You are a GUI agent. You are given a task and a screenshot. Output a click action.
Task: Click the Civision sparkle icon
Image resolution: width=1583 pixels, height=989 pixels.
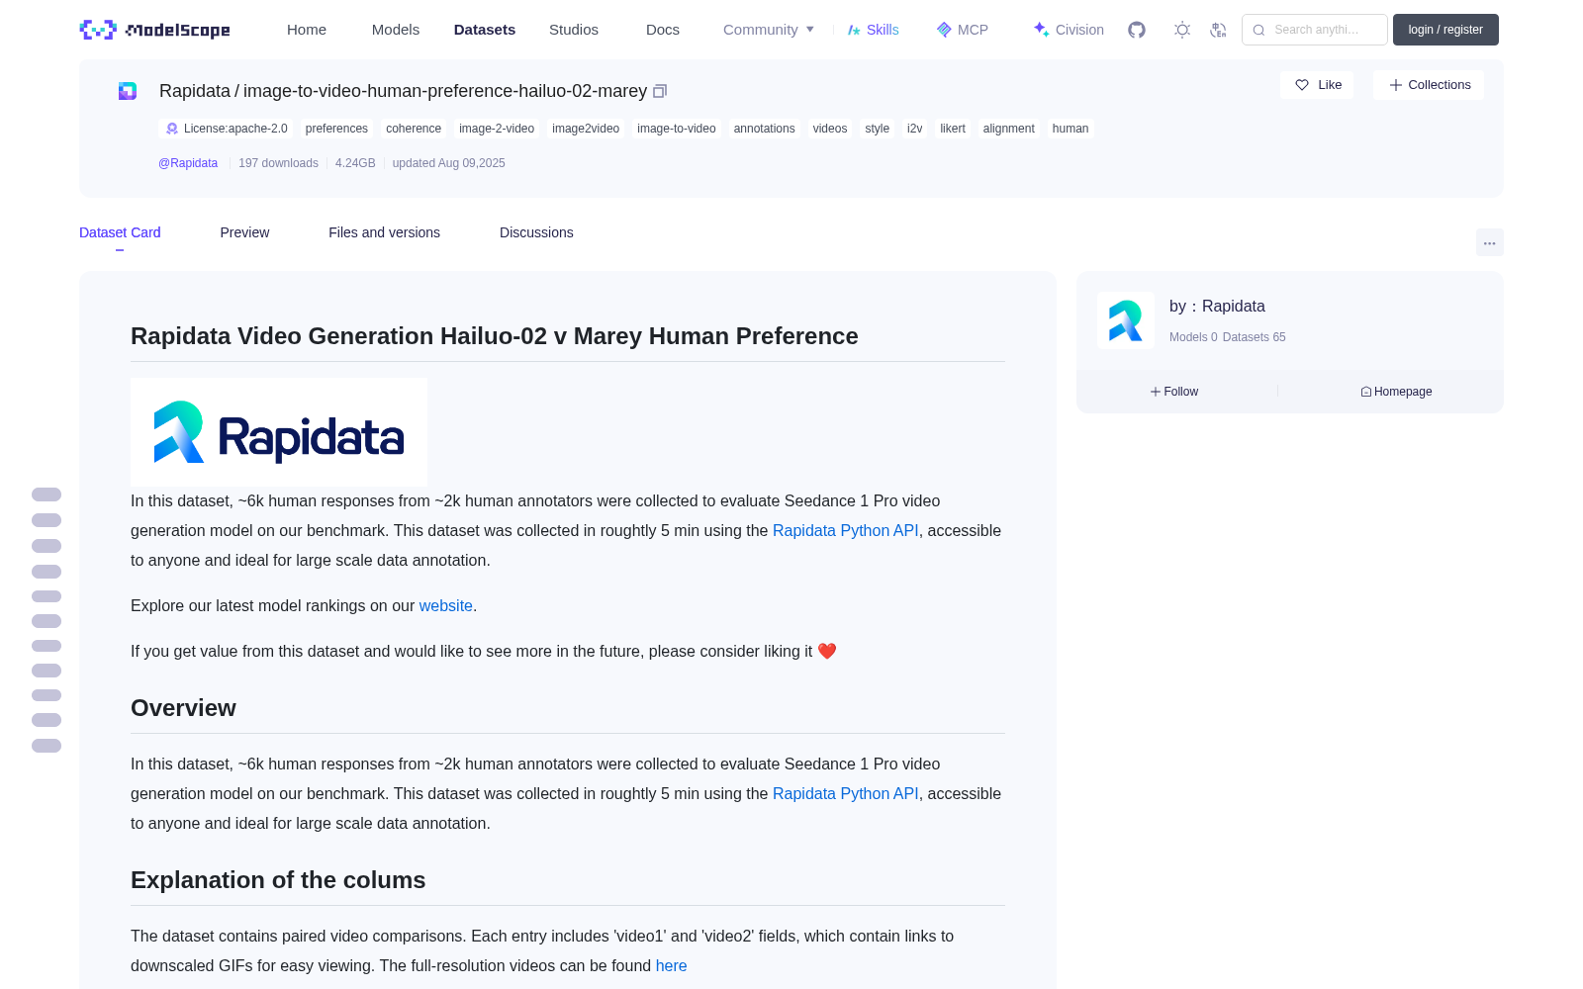pyautogui.click(x=1042, y=30)
